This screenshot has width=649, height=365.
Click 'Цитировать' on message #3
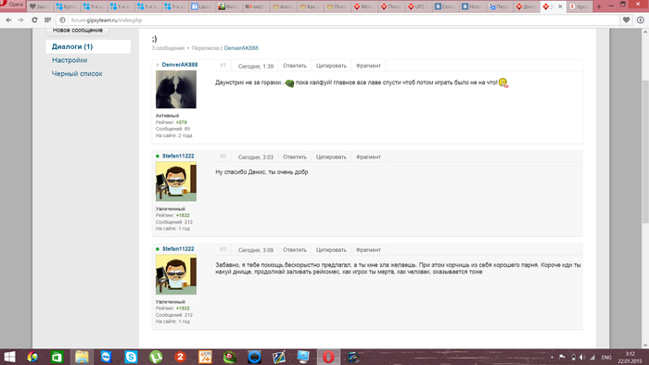click(331, 250)
